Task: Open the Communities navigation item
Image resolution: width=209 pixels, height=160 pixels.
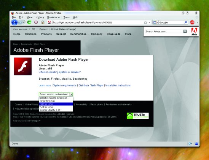Action: (78, 34)
